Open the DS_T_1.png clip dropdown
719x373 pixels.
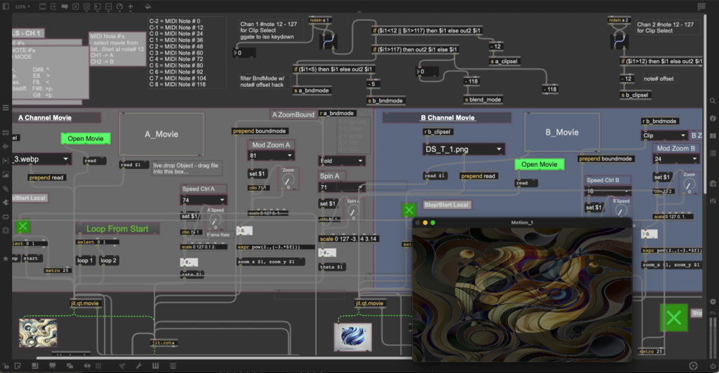click(x=464, y=149)
